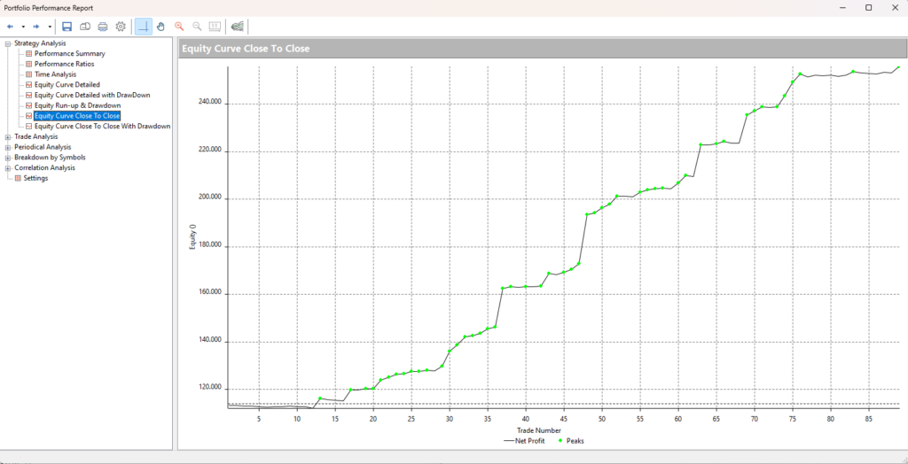This screenshot has width=908, height=464.
Task: Collapse the Strategy Analysis tree node
Action: point(8,43)
